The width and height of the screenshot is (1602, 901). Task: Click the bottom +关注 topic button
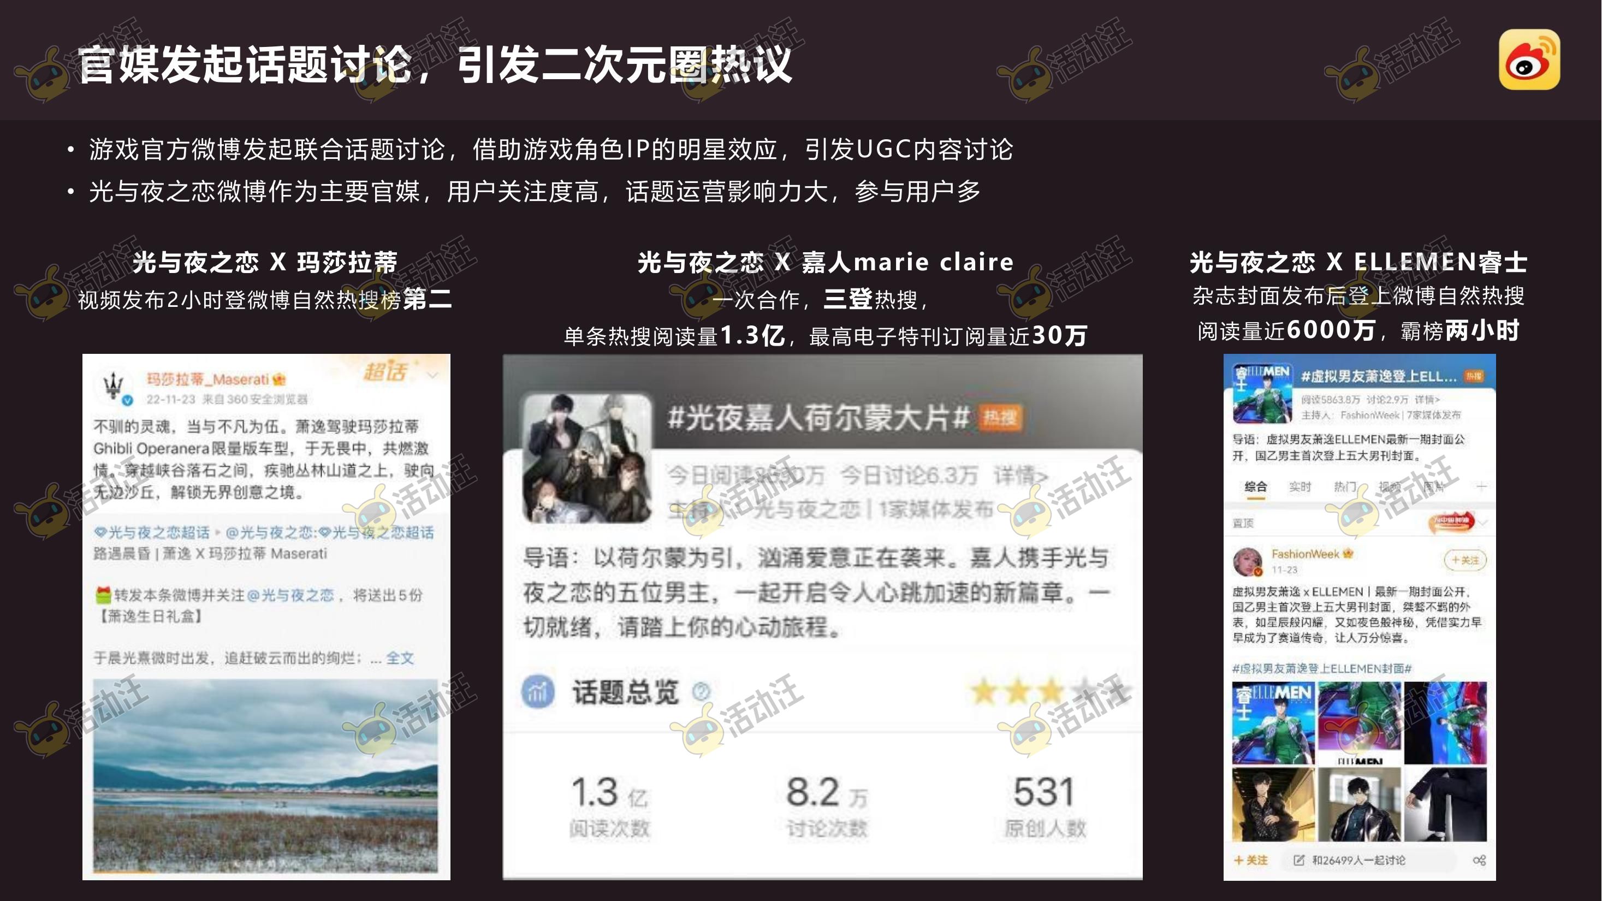point(1250,860)
